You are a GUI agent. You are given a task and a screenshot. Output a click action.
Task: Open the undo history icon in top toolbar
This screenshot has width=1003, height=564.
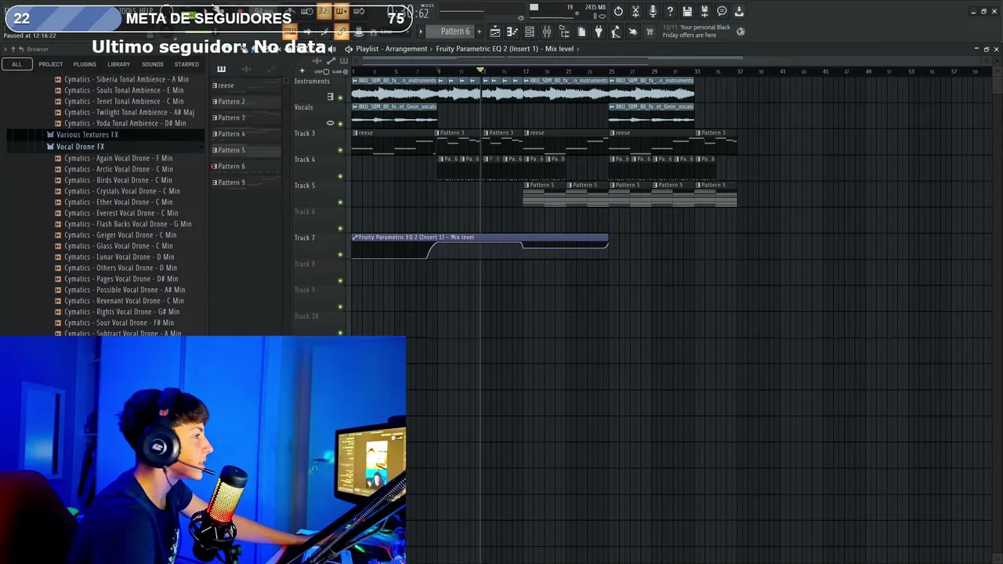pos(618,11)
